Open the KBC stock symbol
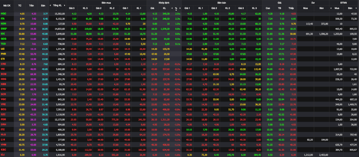 [4, 150]
